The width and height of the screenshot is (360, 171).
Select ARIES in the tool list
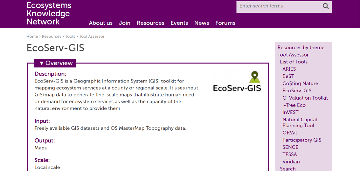[289, 69]
